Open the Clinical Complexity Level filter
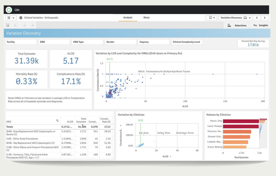 point(187,42)
